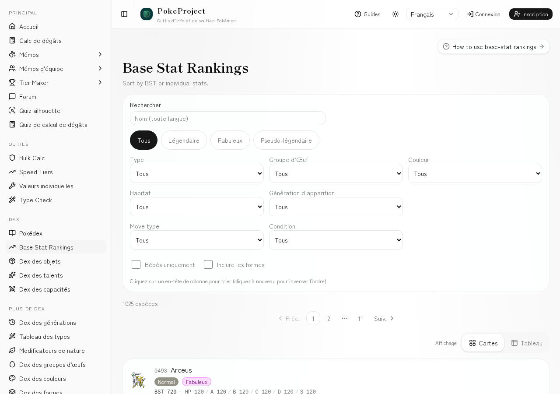Open the Français language selector
The width and height of the screenshot is (560, 394).
[x=432, y=14]
